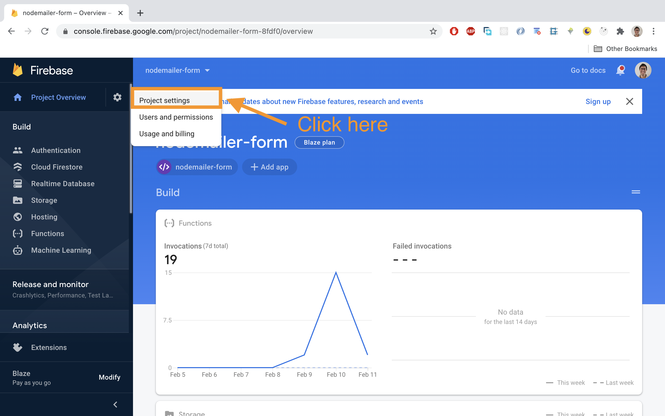Viewport: 665px width, 416px height.
Task: Toggle the bookmark star in address bar
Action: click(433, 31)
